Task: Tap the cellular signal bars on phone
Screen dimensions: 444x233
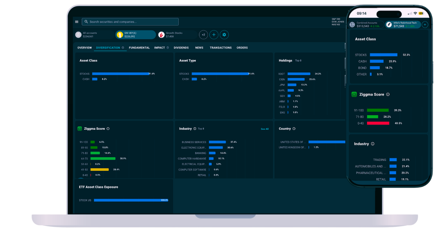Action: coord(410,13)
